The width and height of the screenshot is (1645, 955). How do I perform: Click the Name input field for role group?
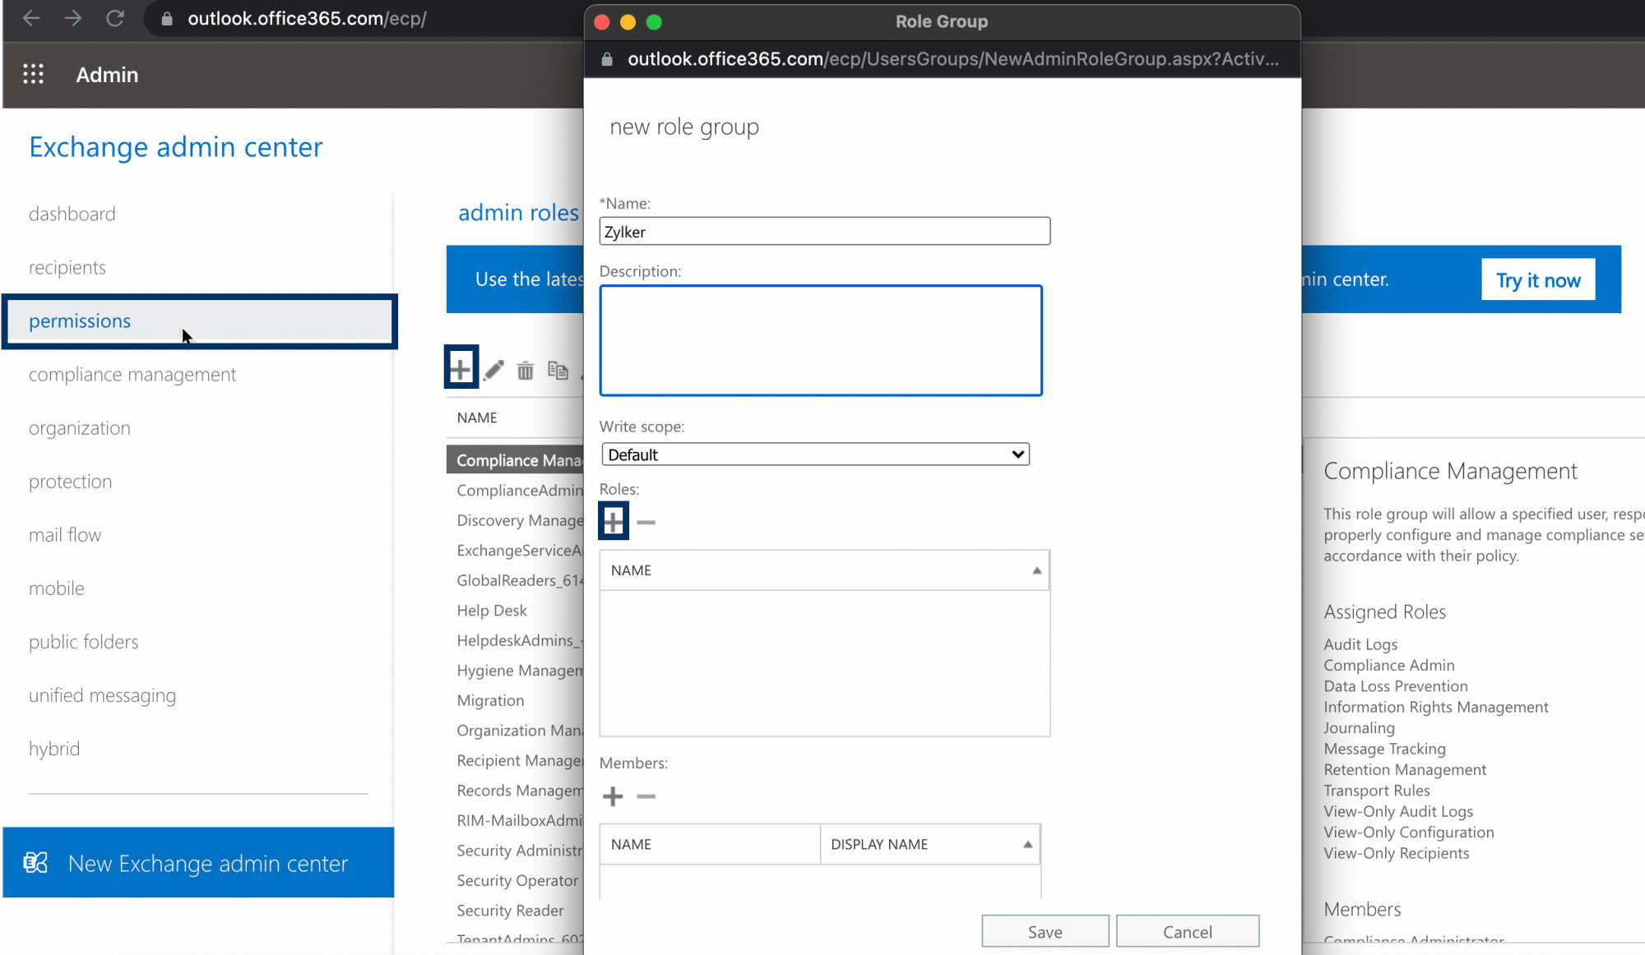pyautogui.click(x=825, y=231)
